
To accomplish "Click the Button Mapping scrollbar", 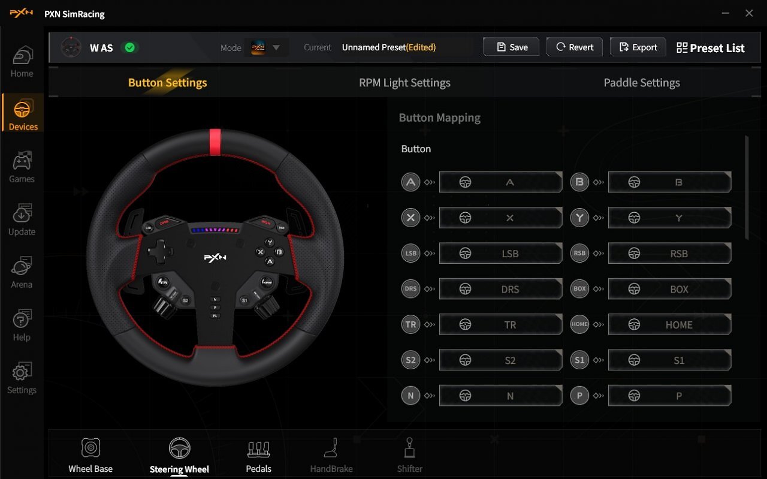I will (x=747, y=188).
